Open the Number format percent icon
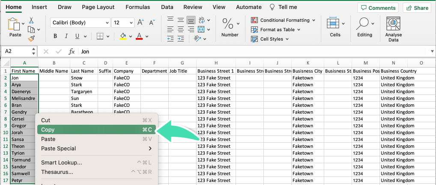 [x=228, y=24]
